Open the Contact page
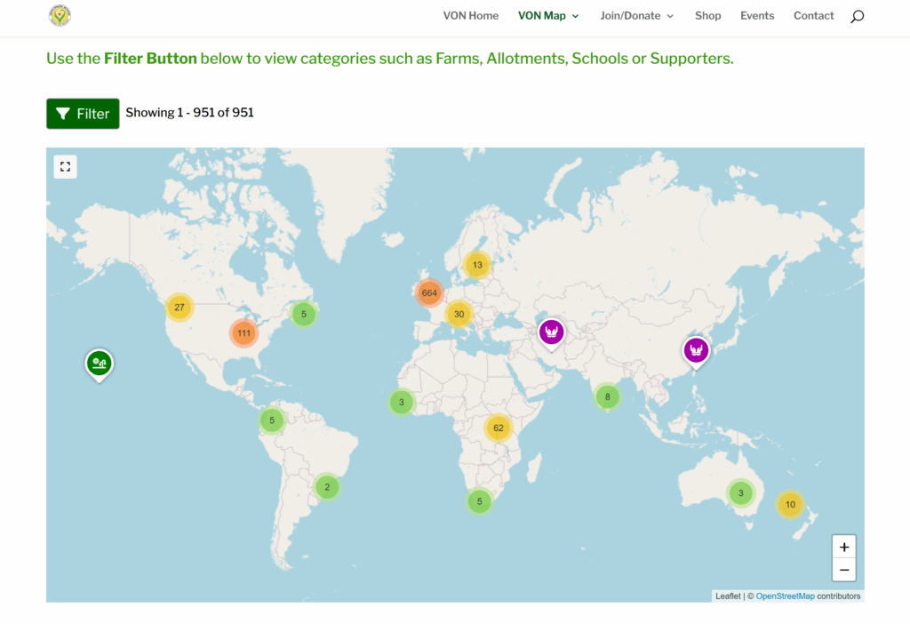Viewport: 910px width, 624px height. [x=813, y=16]
